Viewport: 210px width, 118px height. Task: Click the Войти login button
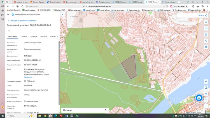click(x=203, y=15)
